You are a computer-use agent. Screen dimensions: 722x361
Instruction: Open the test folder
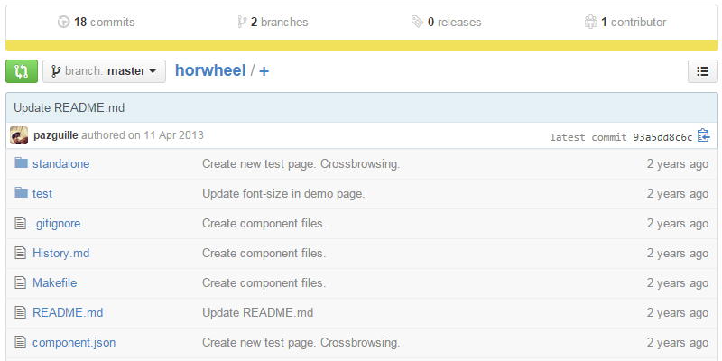tap(42, 193)
